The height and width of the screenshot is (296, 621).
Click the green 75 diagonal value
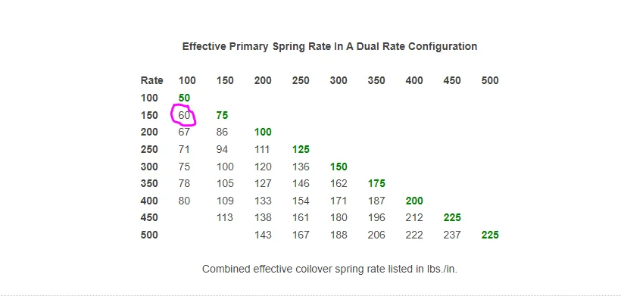pos(222,115)
